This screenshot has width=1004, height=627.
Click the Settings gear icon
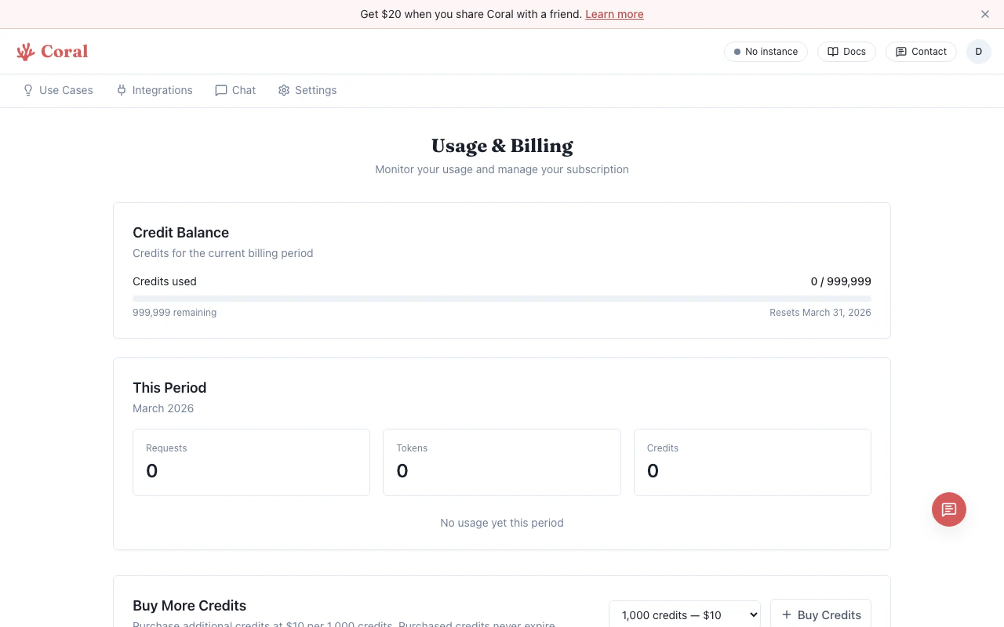pos(284,90)
